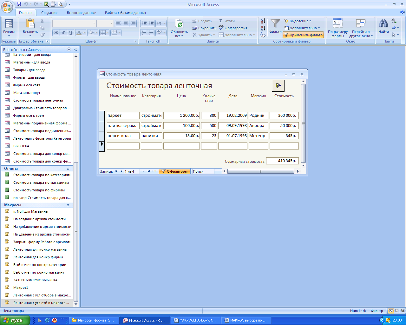Screen dimensions: 406x325
Task: Click the паркет name field
Action: point(123,116)
